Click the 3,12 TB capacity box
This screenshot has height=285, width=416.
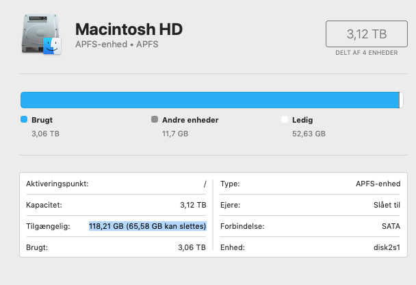tap(367, 34)
